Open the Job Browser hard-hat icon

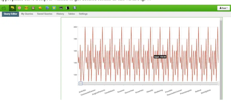pyautogui.click(x=40, y=8)
